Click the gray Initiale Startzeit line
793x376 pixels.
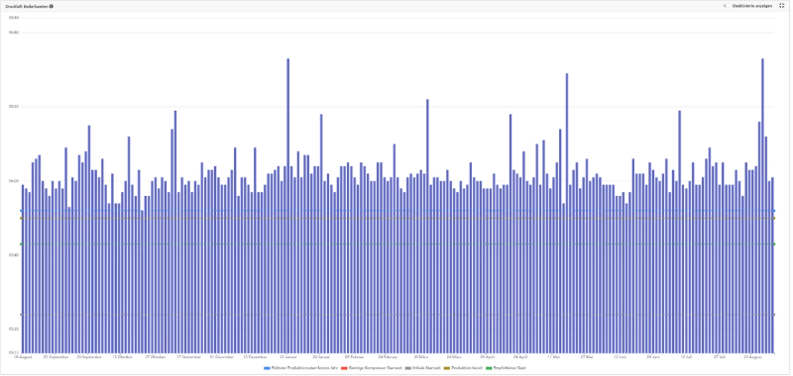pyautogui.click(x=397, y=315)
